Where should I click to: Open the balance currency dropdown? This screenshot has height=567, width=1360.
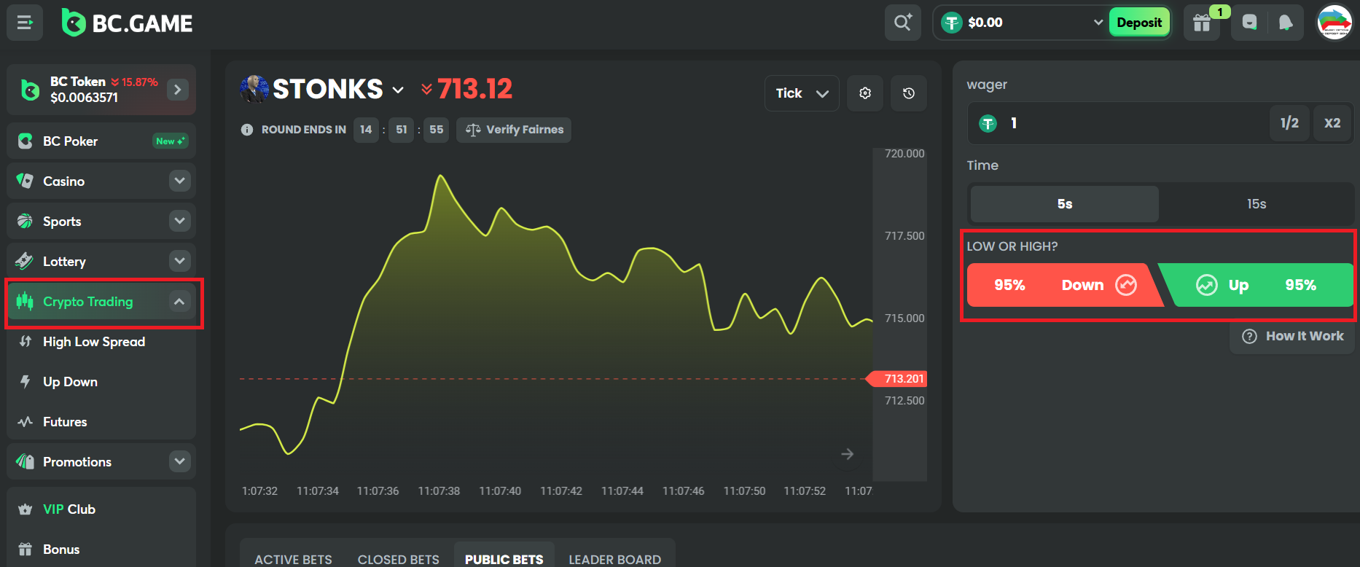coord(1098,23)
